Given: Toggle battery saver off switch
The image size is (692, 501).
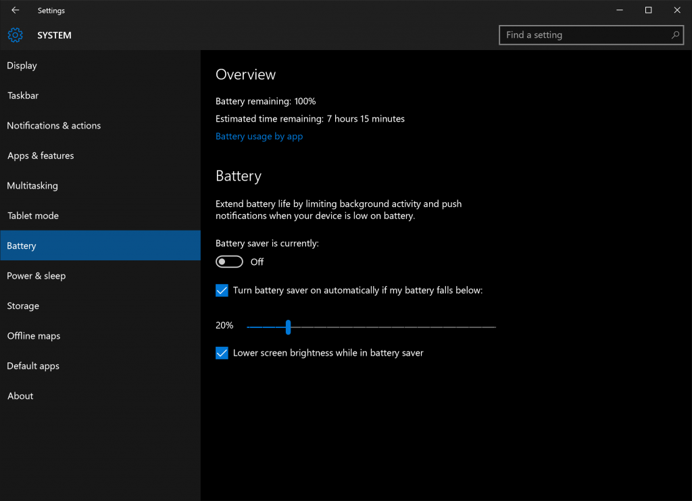Looking at the screenshot, I should click(x=229, y=261).
